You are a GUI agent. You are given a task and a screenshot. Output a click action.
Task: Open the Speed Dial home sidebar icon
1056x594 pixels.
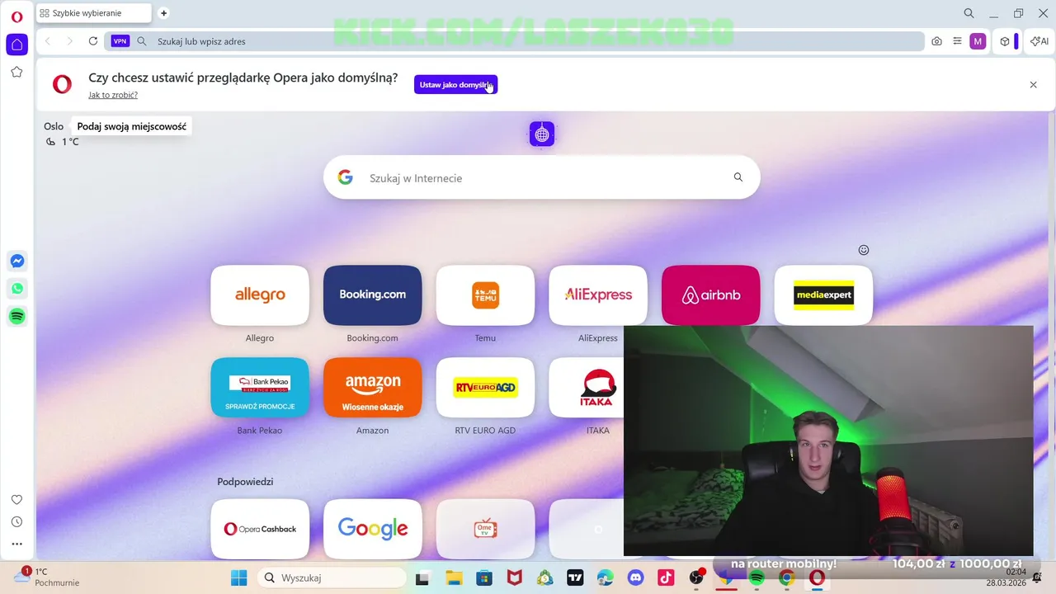16,45
